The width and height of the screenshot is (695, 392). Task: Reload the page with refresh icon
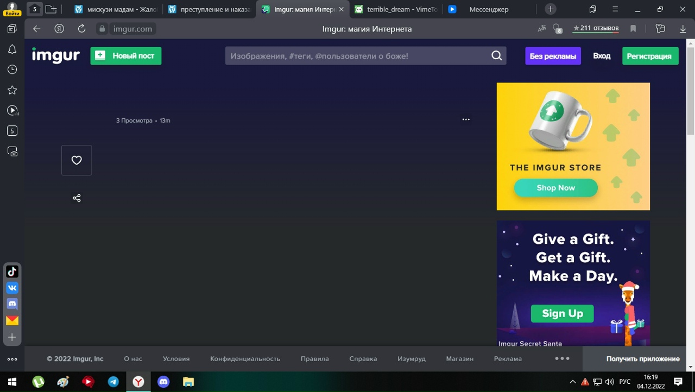81,29
